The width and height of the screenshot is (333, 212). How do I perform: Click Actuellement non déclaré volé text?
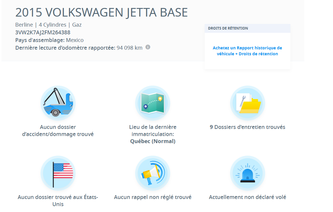248,197
